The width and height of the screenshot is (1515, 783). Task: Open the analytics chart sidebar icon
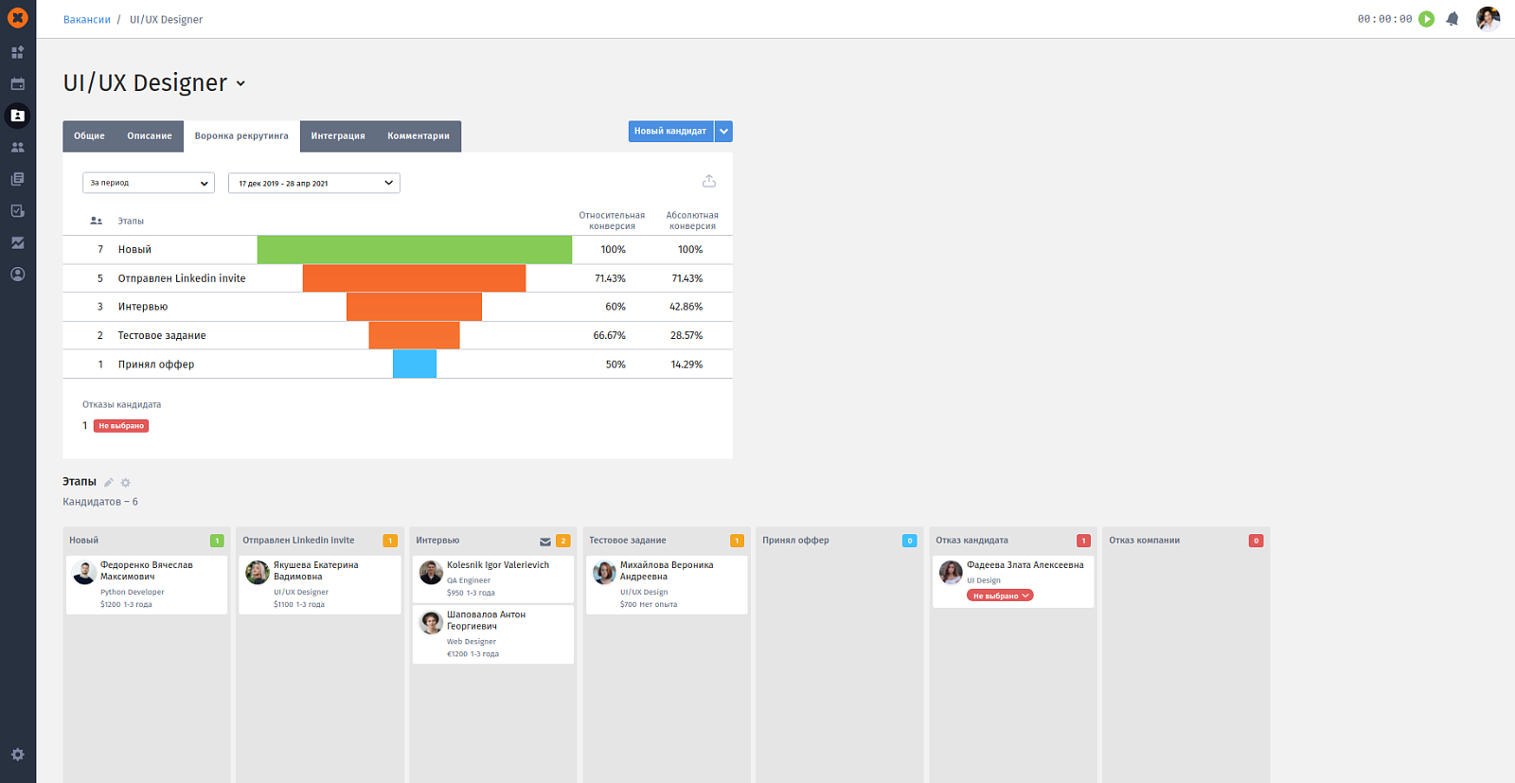17,242
